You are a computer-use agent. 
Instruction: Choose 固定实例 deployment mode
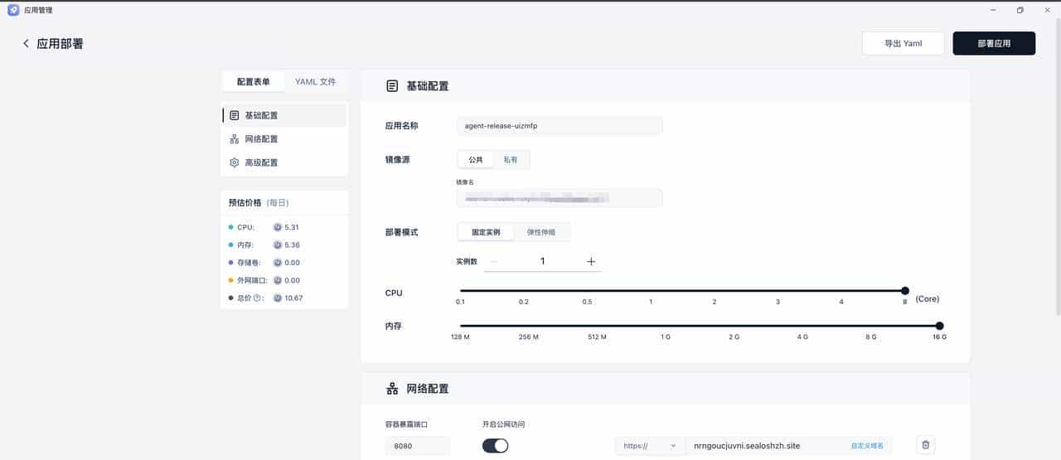click(486, 232)
